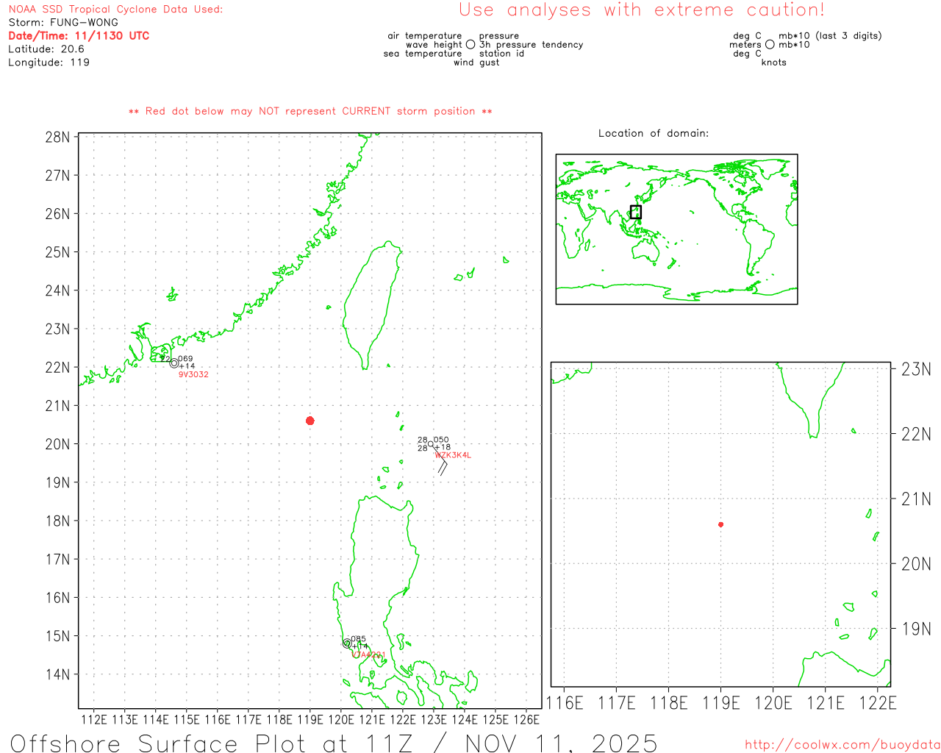Click '3h pressure tendency' legend label
Viewport: 941px width, 753px height.
pos(531,45)
